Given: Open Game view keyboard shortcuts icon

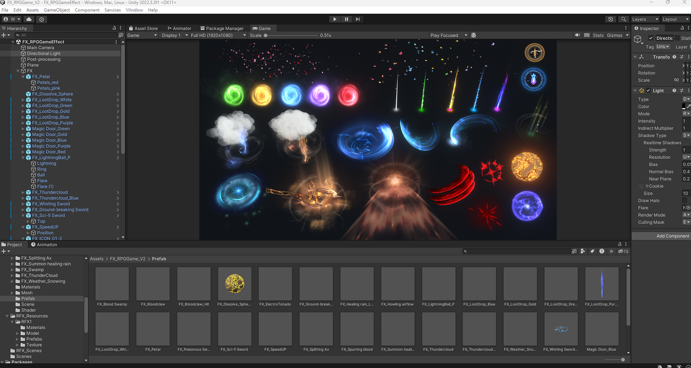Looking at the screenshot, I should pyautogui.click(x=587, y=35).
